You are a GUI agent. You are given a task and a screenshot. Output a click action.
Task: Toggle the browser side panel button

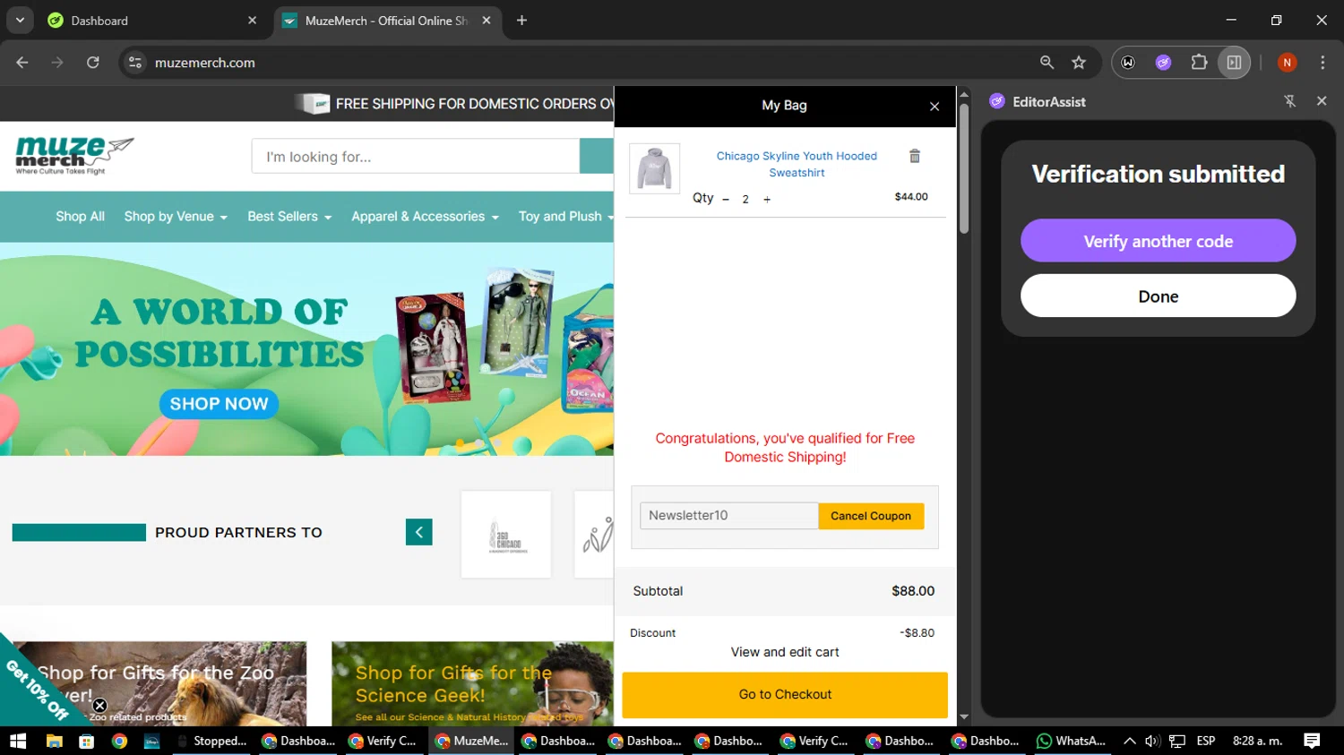point(1234,63)
